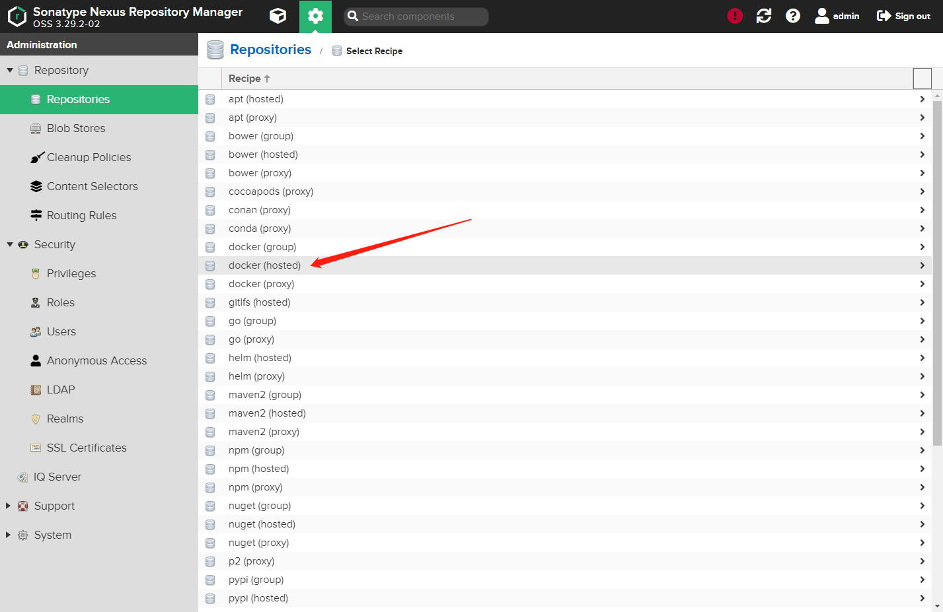Select the bower (group) recipe

[x=565, y=136]
